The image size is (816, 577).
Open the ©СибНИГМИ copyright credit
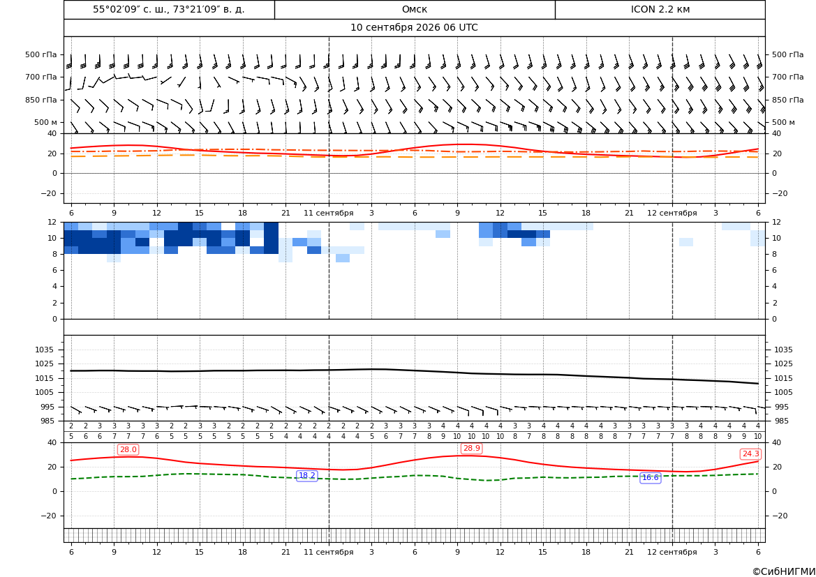pyautogui.click(x=784, y=571)
